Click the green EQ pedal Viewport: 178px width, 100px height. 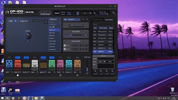[52, 65]
